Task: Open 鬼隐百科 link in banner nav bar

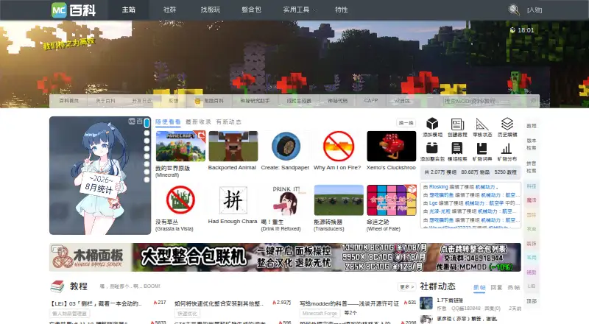Action: tap(210, 101)
